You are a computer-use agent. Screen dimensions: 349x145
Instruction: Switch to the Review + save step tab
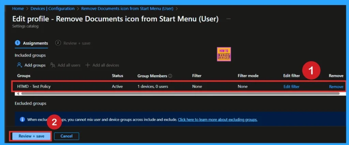coord(73,43)
